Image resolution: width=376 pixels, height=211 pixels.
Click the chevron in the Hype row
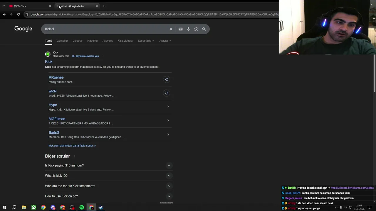(x=168, y=107)
